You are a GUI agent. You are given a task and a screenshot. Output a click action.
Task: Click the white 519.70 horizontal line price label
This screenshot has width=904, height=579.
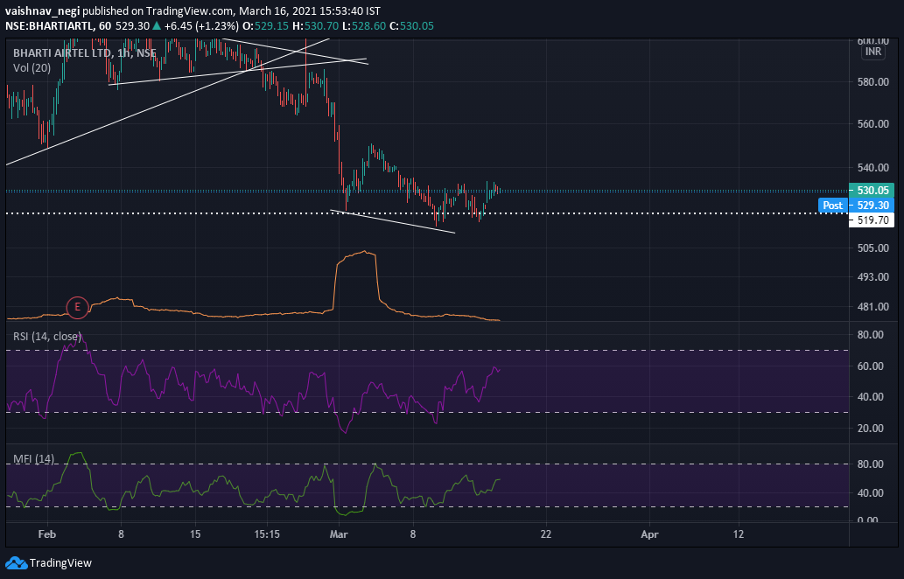pos(872,220)
